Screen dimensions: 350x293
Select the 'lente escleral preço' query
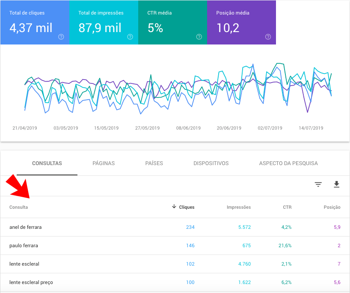[31, 282]
